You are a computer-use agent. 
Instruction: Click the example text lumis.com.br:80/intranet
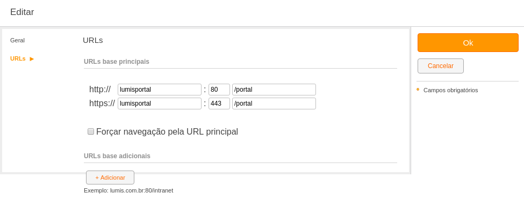point(142,191)
